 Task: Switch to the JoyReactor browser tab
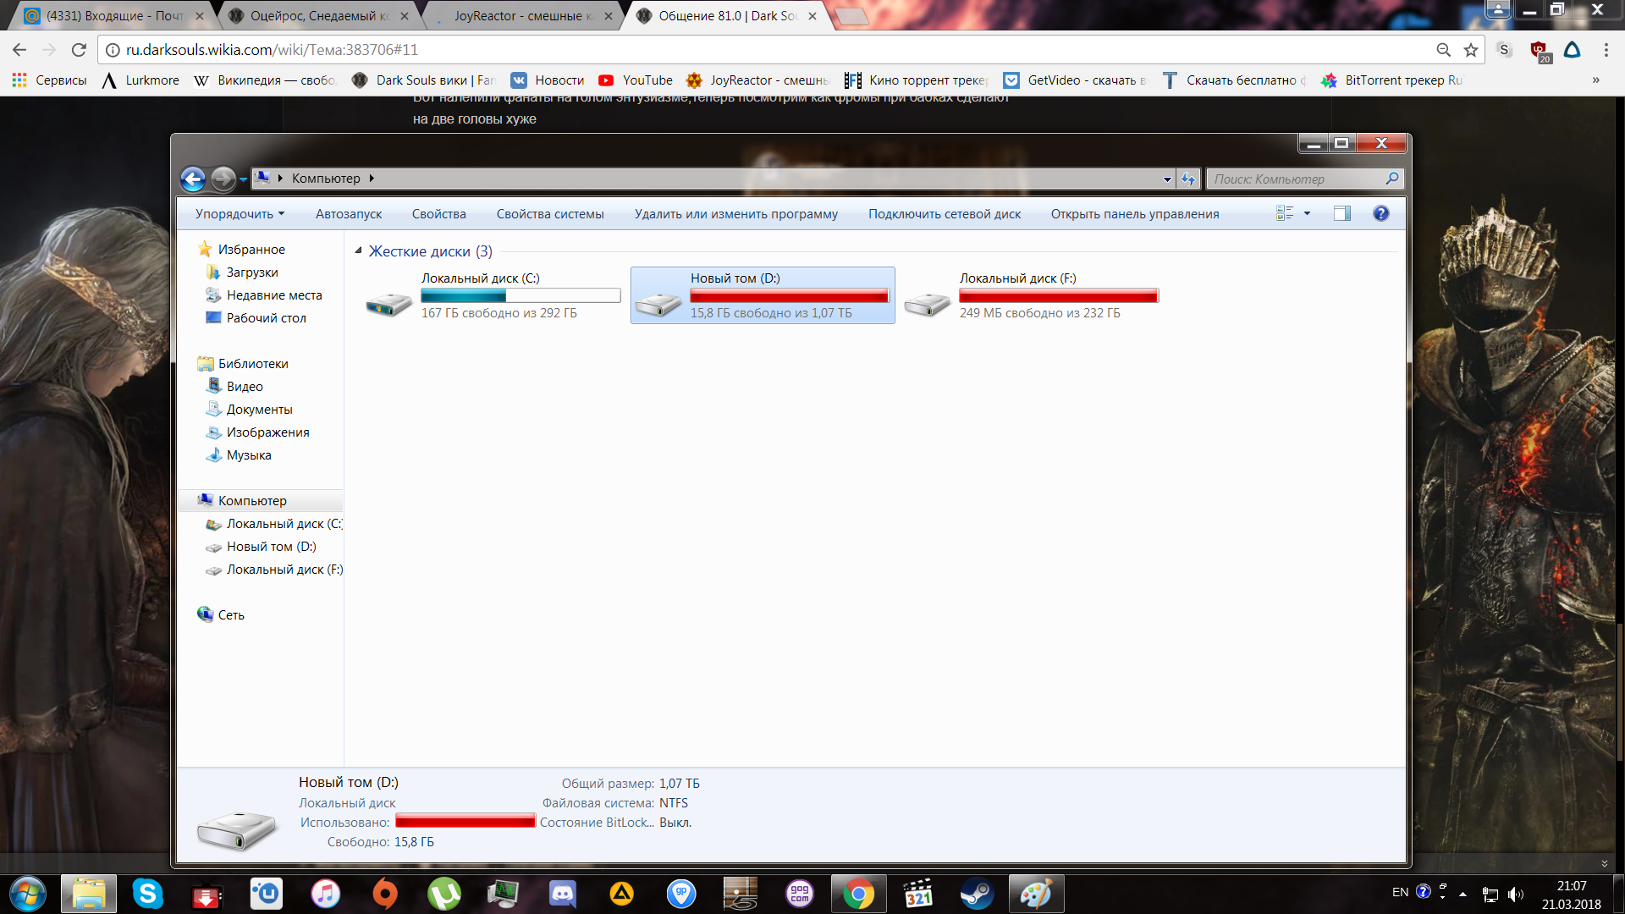[x=516, y=16]
